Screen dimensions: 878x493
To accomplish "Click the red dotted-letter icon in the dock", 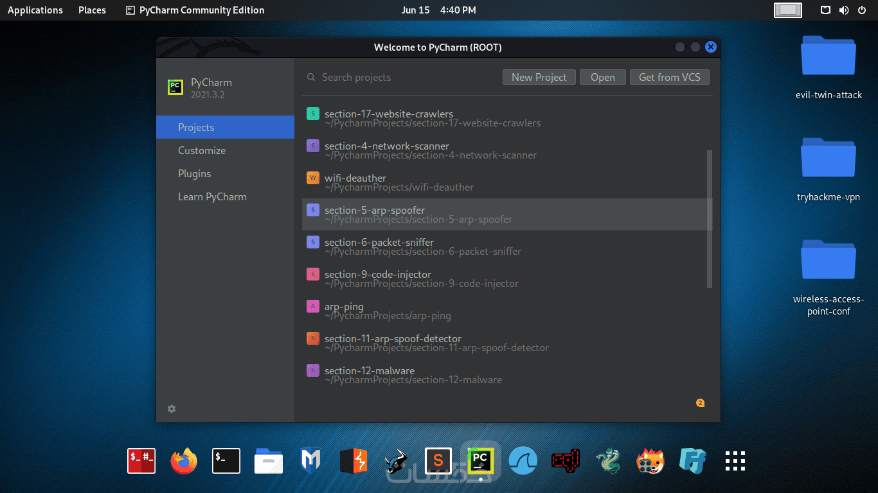I will pyautogui.click(x=566, y=461).
